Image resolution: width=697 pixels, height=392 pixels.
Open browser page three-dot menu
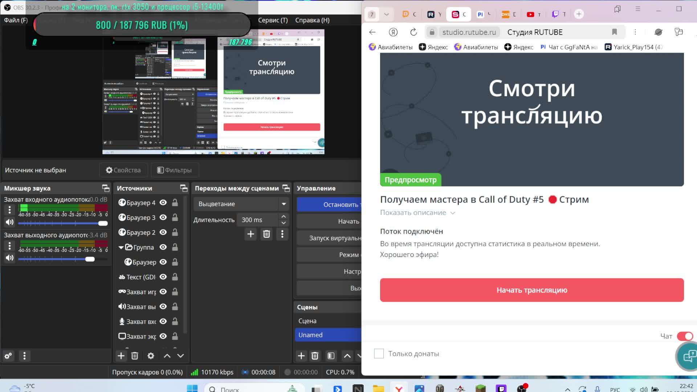(x=635, y=32)
